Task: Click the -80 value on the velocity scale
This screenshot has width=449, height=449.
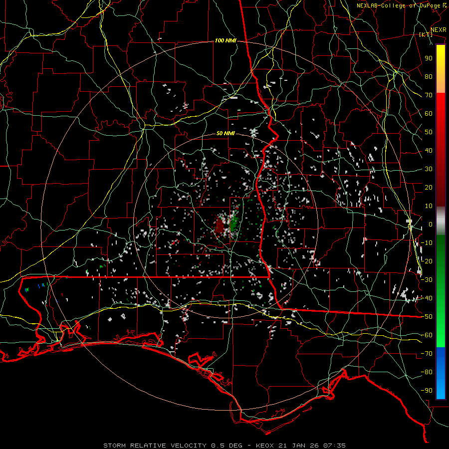Action: click(x=427, y=372)
